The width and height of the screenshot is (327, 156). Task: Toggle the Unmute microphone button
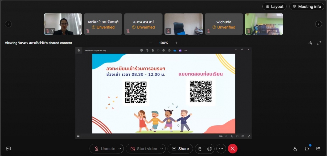click(105, 149)
